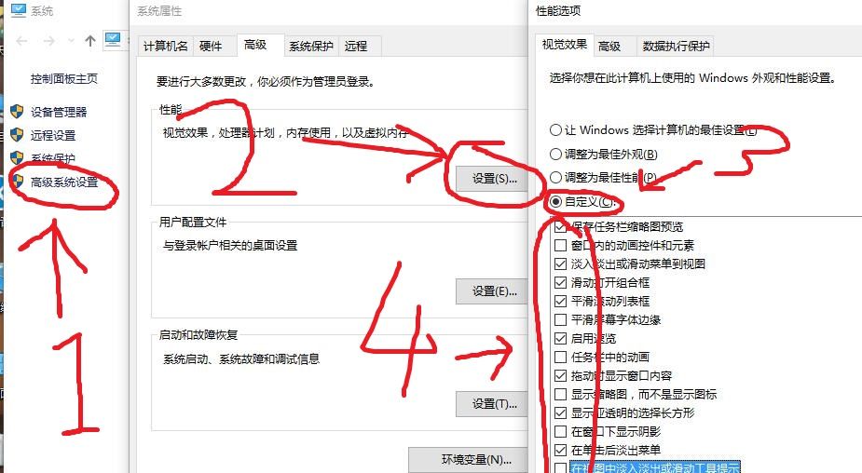Image resolution: width=862 pixels, height=473 pixels.
Task: Toggle 平滑屏幕字体边缘 checkbox
Action: [560, 319]
